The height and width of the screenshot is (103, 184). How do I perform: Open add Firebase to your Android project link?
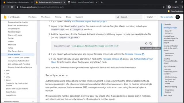coord(89,21)
